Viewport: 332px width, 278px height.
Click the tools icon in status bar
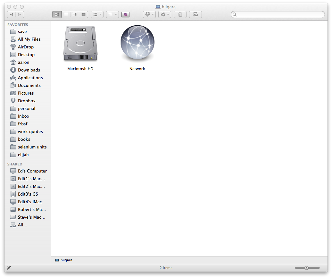click(9, 268)
